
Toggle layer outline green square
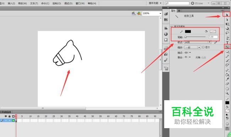tap(13, 120)
